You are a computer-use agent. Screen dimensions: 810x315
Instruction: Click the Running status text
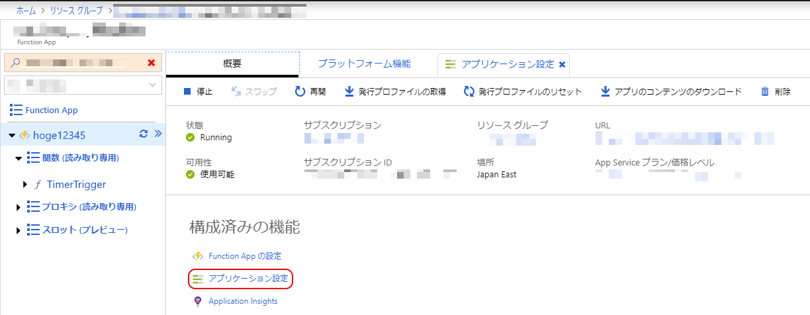click(216, 138)
